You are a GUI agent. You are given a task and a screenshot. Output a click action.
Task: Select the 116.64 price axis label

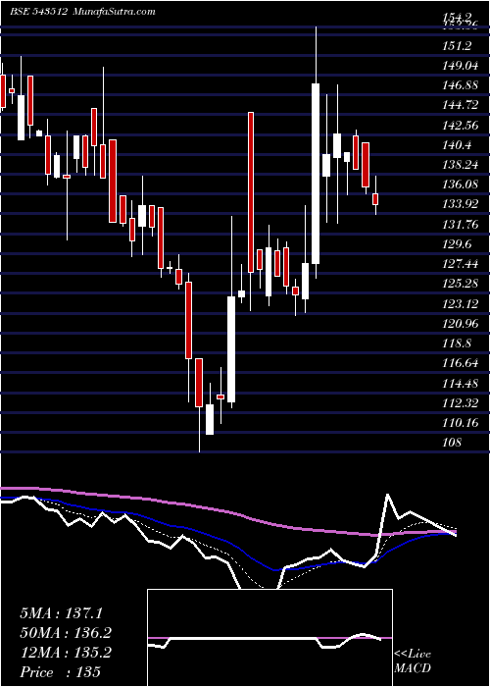coord(461,363)
